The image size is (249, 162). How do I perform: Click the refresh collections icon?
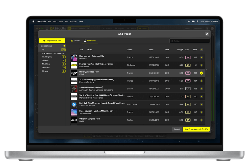[64, 46]
